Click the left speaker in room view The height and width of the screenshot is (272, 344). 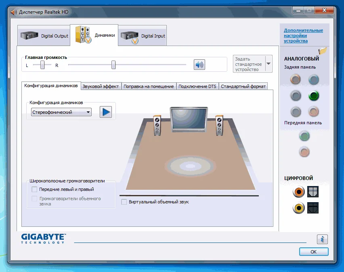(x=157, y=126)
